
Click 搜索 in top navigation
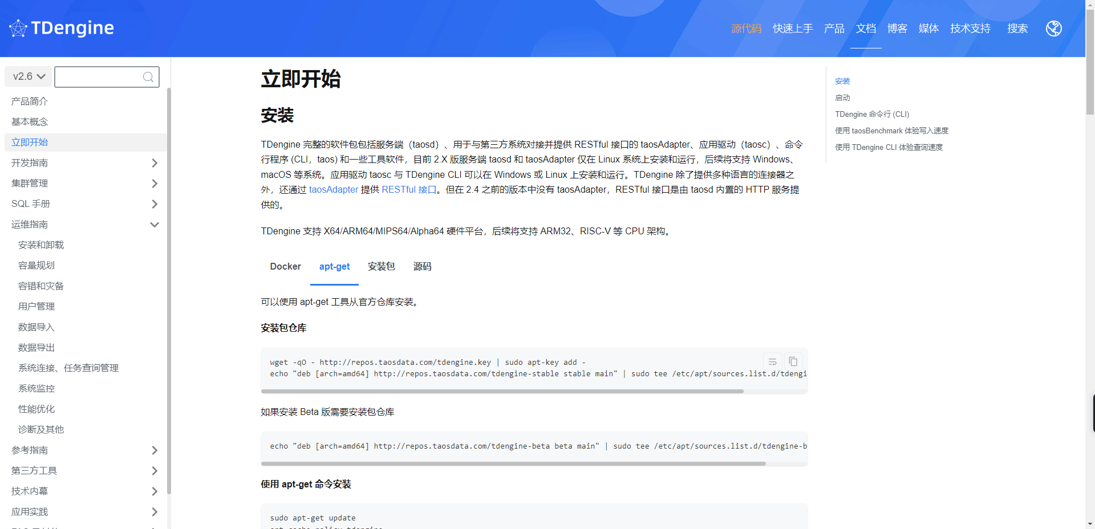click(1017, 29)
